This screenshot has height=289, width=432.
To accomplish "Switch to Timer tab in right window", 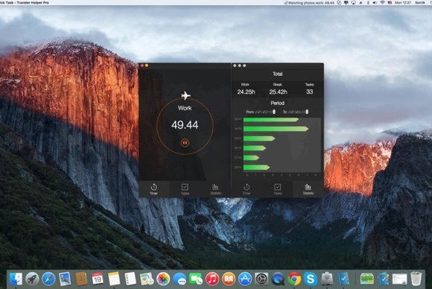I will pyautogui.click(x=247, y=189).
